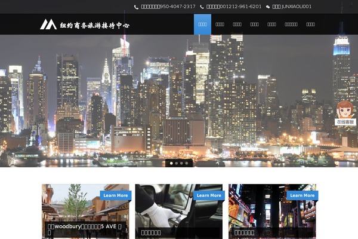The height and width of the screenshot is (239, 358).
Task: Open the widest six-character navigation menu item
Action: coord(291,24)
